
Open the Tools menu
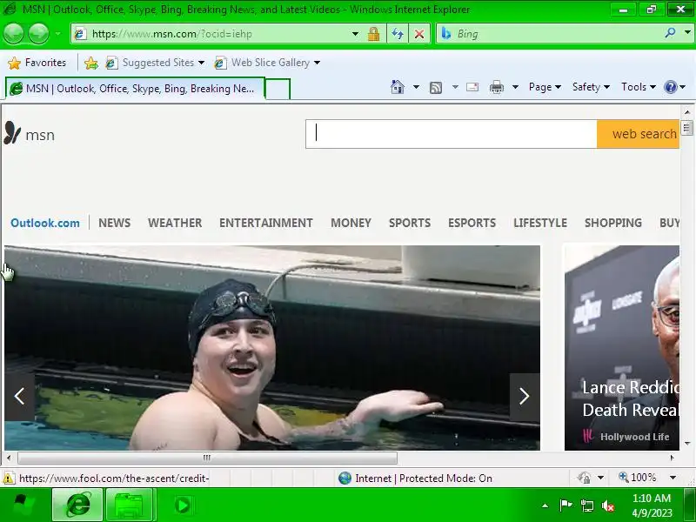[639, 87]
